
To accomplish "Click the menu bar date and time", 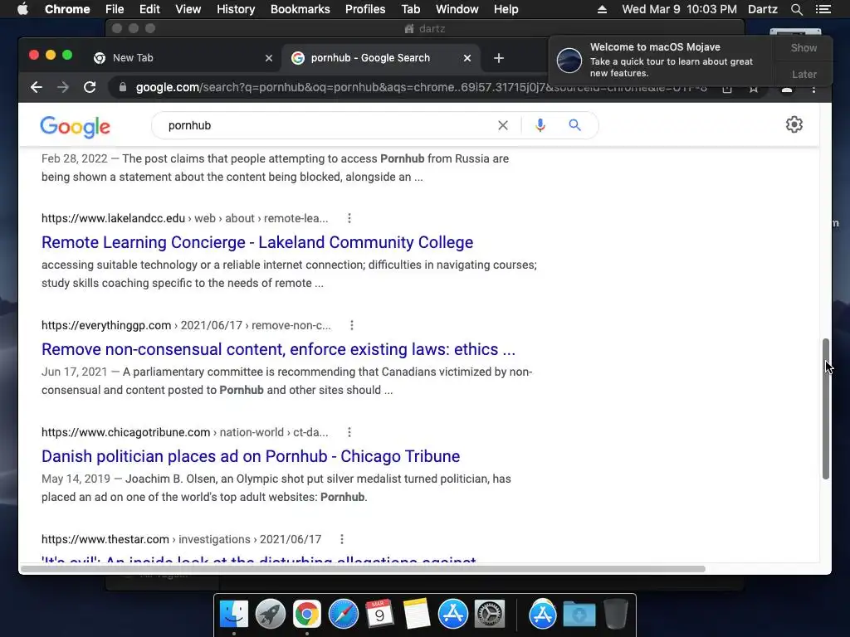I will point(679,9).
